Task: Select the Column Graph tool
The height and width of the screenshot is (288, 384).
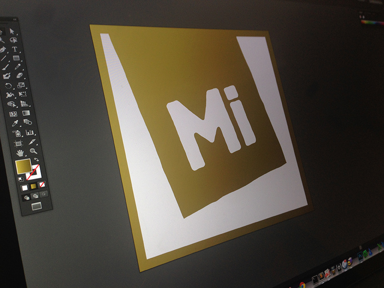Action: (x=29, y=132)
